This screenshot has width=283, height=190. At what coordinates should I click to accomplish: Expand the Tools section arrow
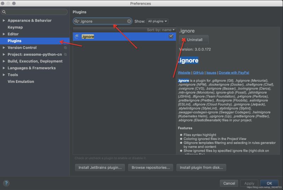(x=4, y=75)
